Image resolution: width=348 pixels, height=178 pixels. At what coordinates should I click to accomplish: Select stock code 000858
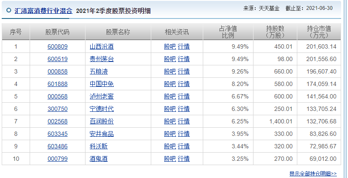pyautogui.click(x=57, y=71)
